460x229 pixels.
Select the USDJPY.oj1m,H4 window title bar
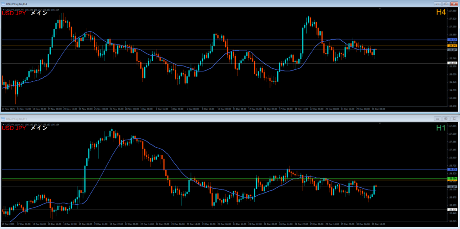click(x=180, y=4)
